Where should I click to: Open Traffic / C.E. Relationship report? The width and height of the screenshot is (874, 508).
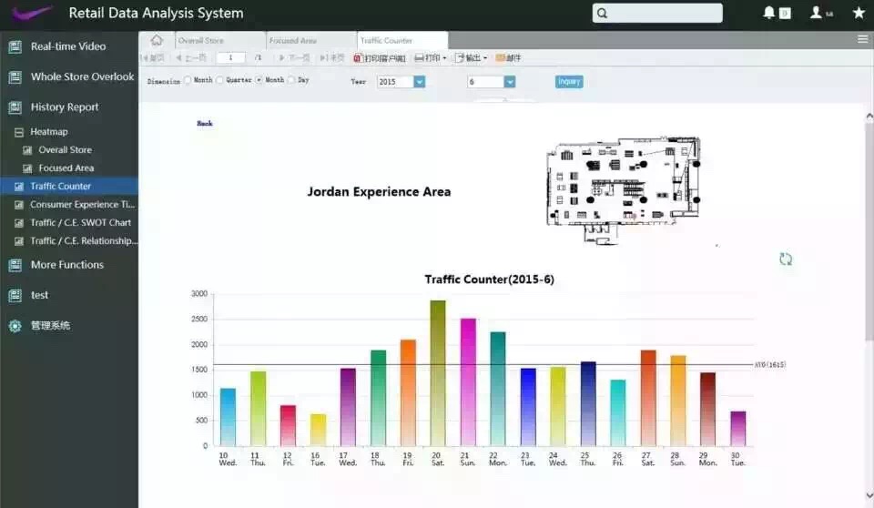pyautogui.click(x=83, y=241)
